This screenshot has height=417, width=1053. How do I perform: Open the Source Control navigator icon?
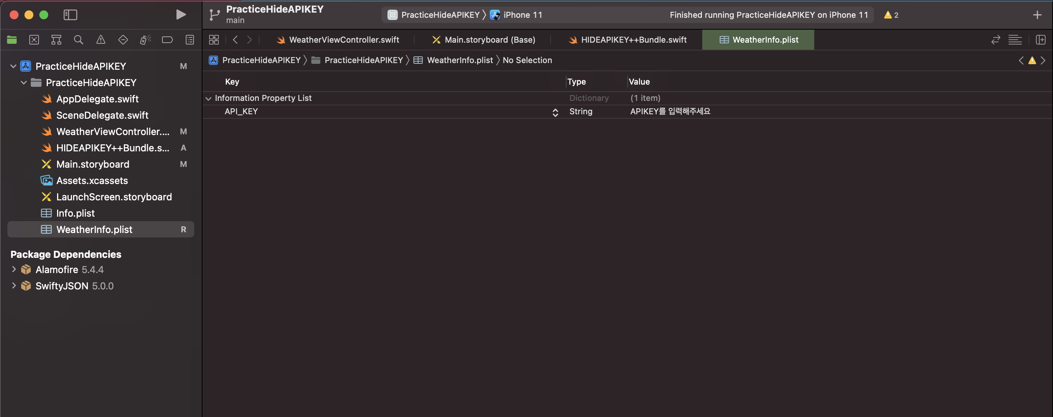(x=34, y=40)
